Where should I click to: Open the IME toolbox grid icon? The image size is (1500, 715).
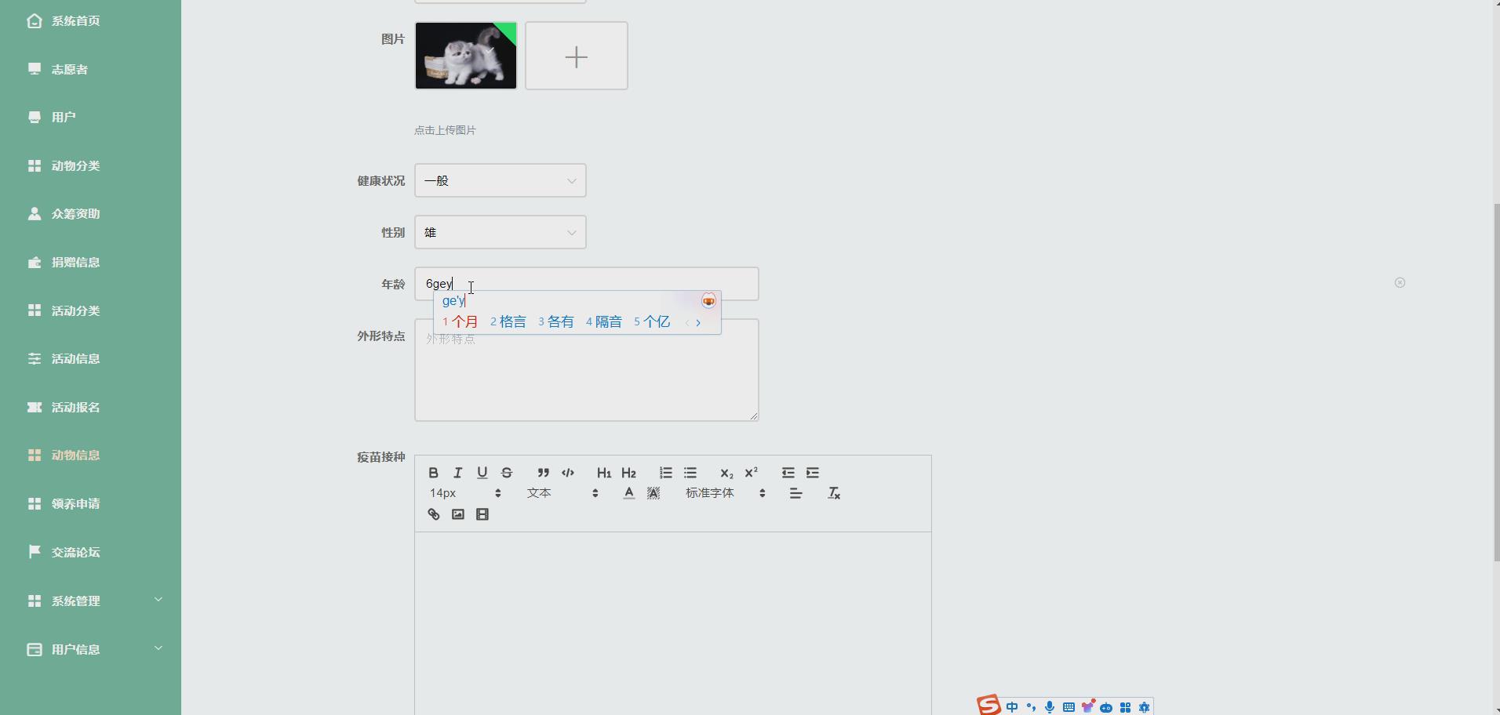(x=1125, y=707)
